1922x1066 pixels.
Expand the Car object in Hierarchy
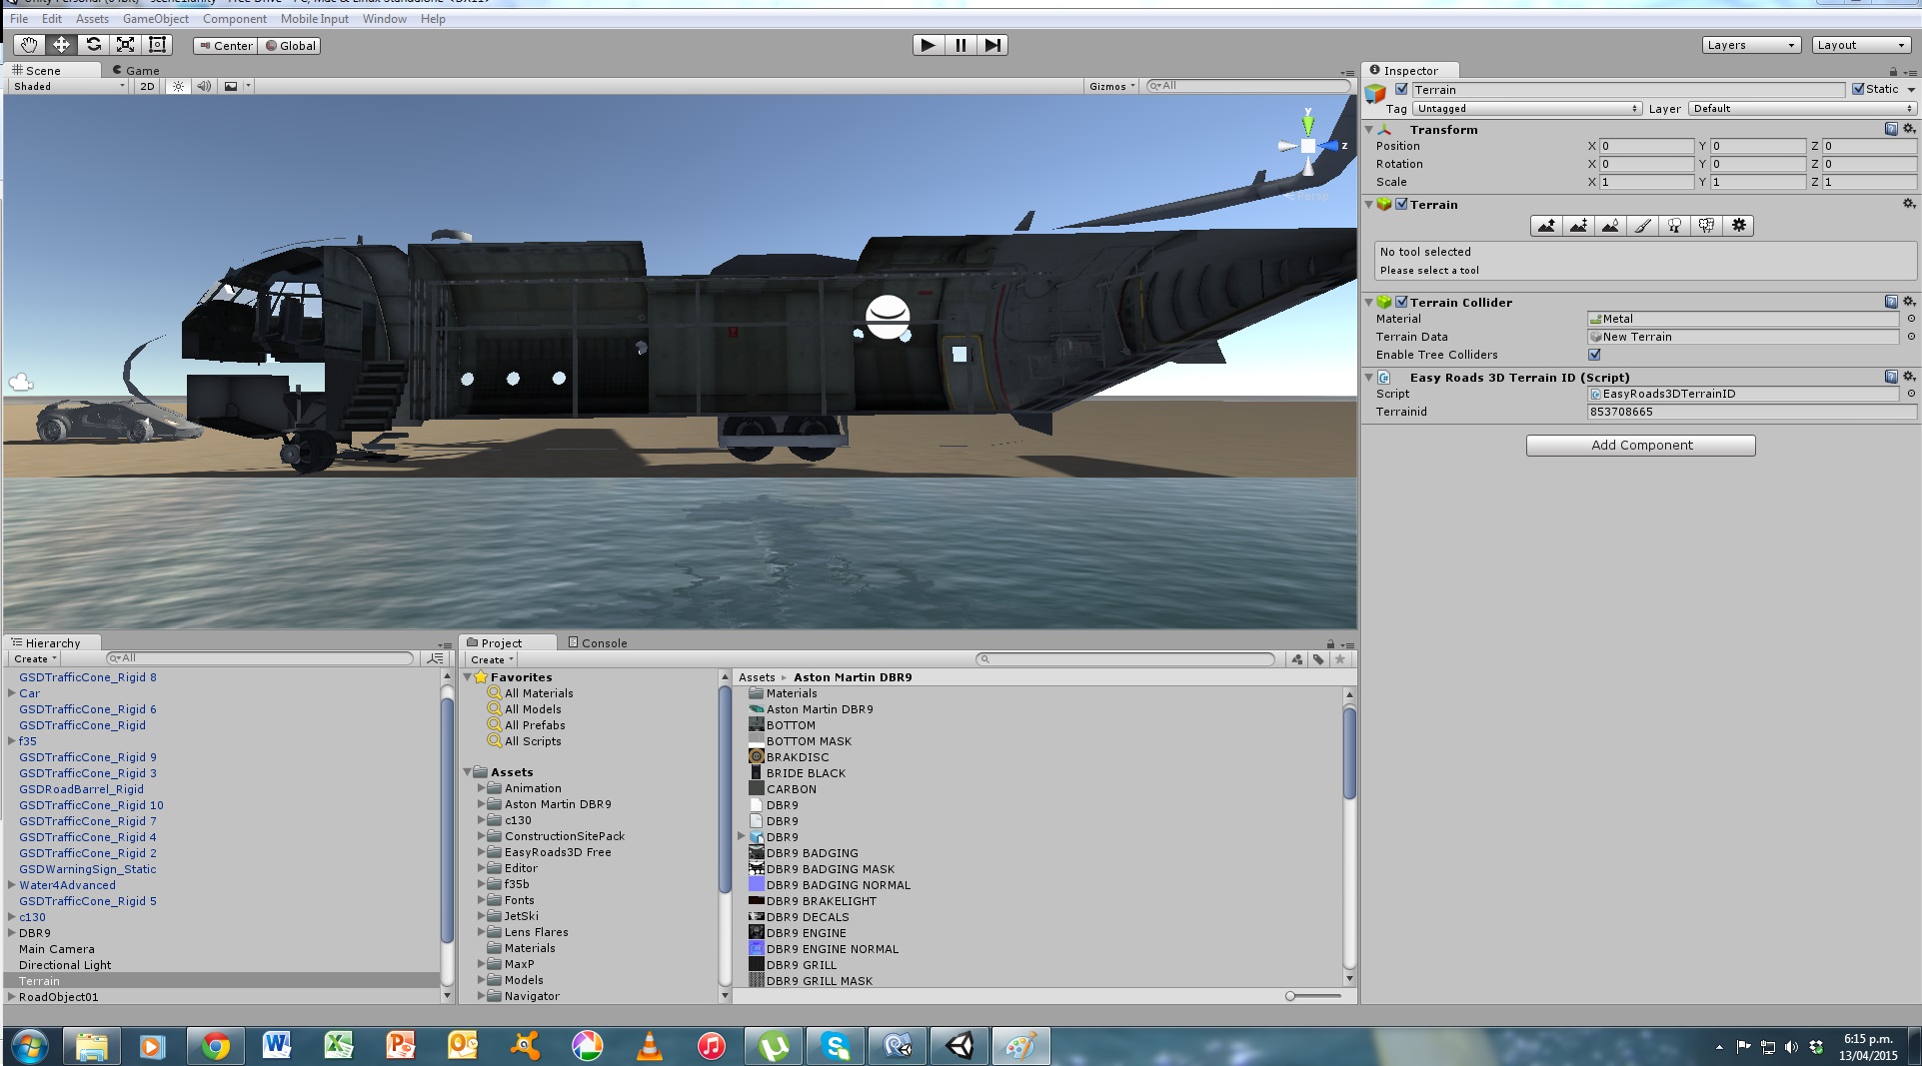click(11, 693)
